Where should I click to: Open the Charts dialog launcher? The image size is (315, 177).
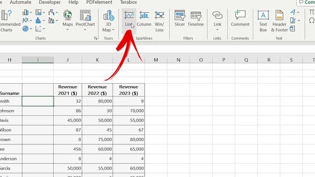[95, 38]
